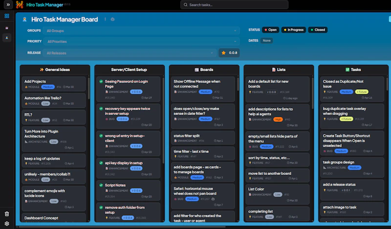Click the Hiro Task Manager app title link

click(45, 5)
